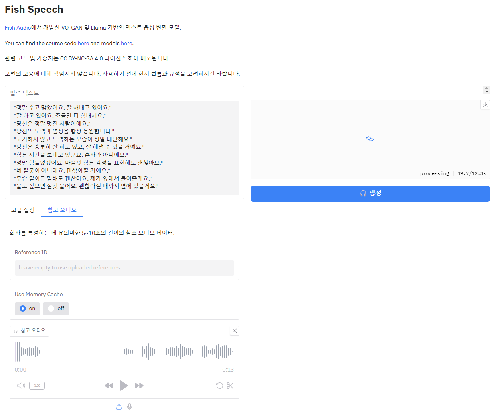
Task: Click the download icon in the output panel
Action: coord(485,105)
